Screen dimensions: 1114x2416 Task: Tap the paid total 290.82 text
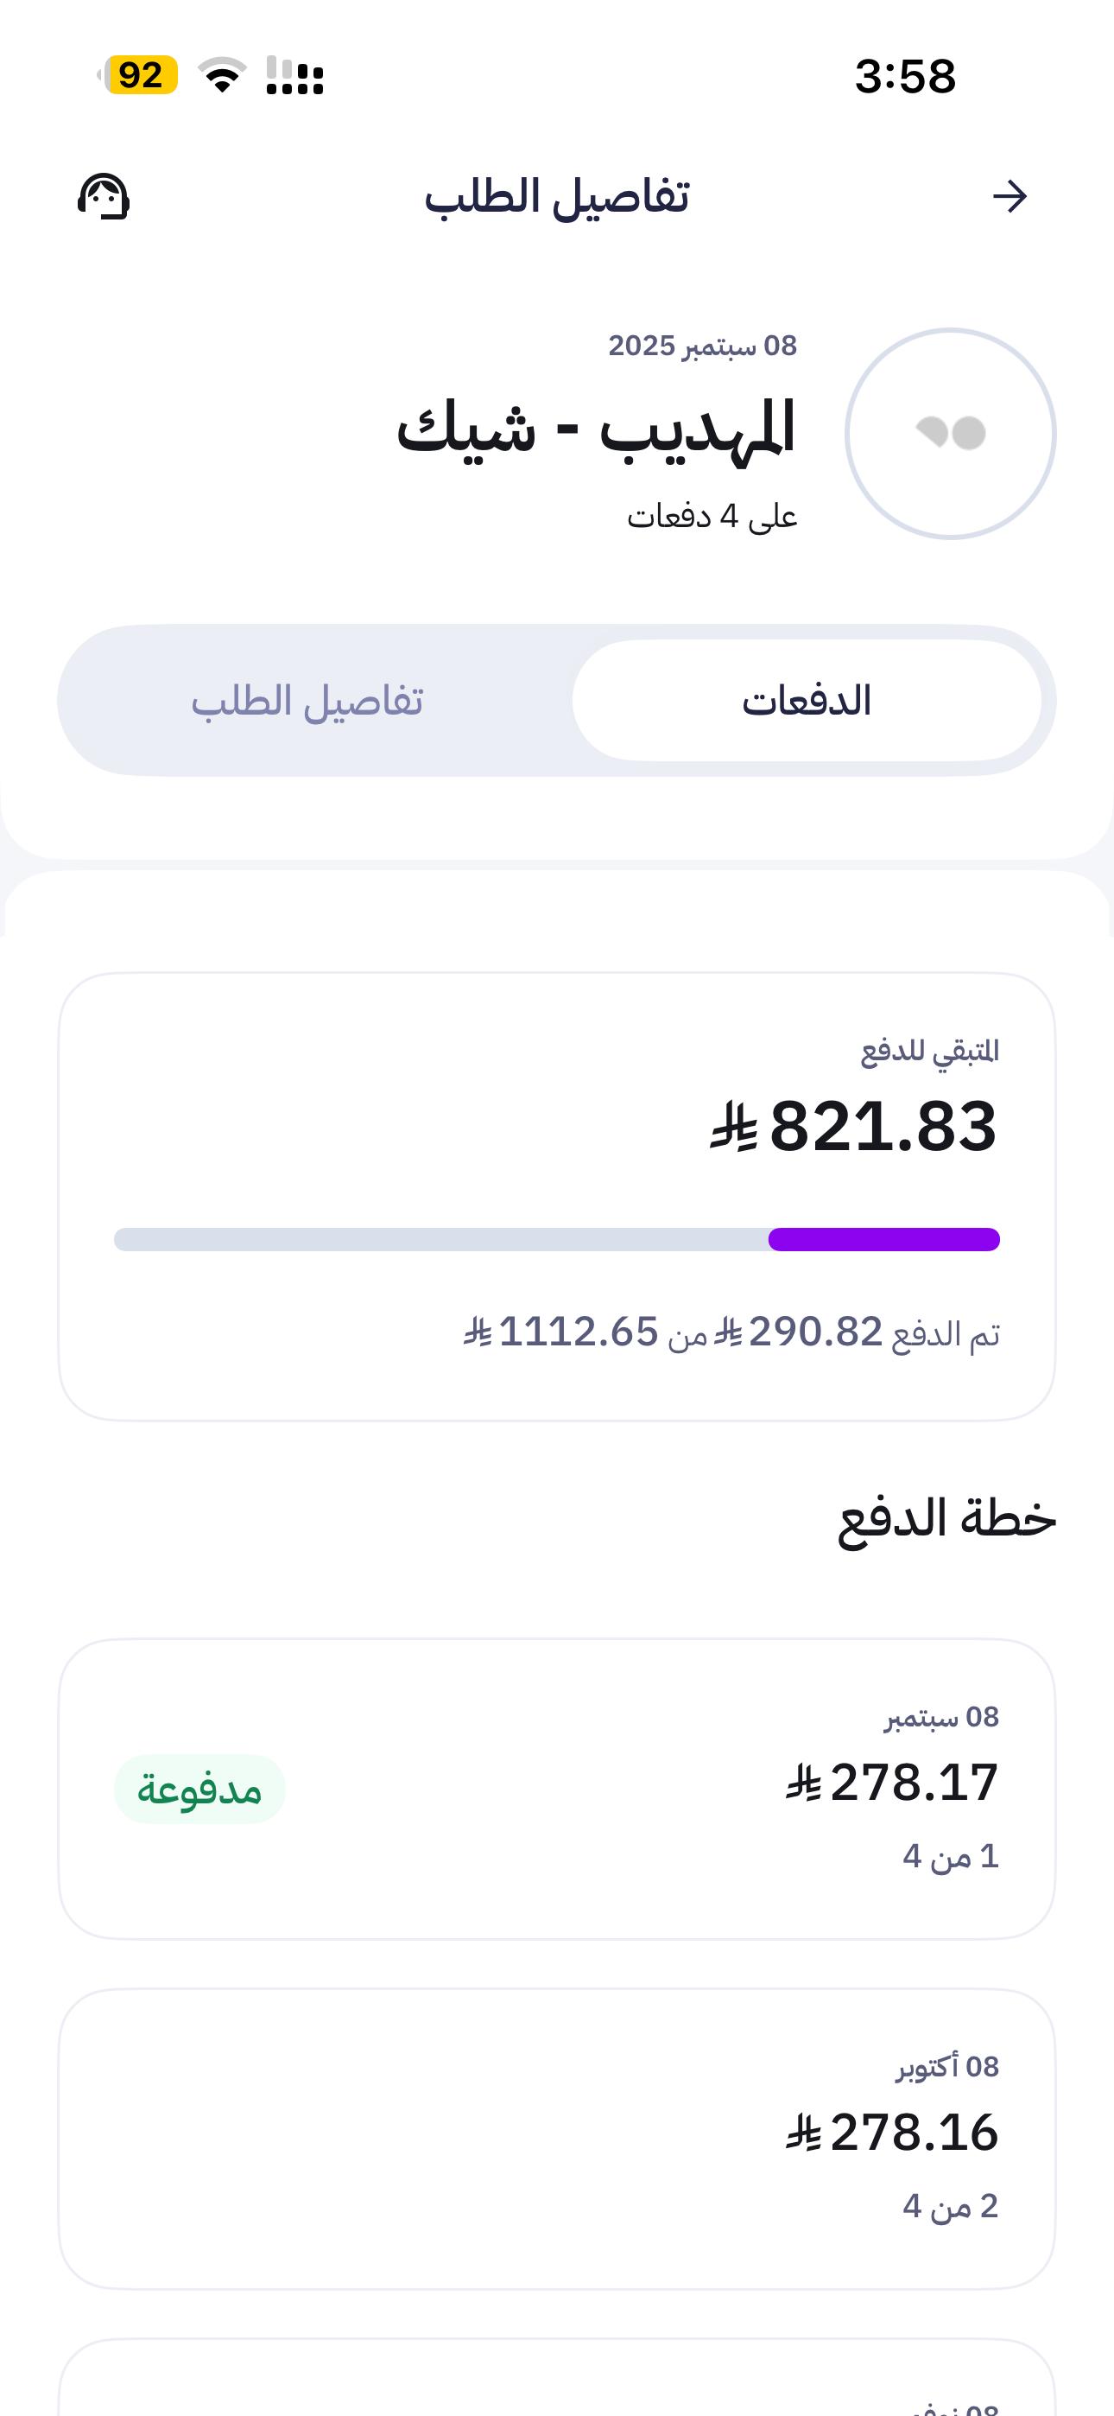(815, 1332)
